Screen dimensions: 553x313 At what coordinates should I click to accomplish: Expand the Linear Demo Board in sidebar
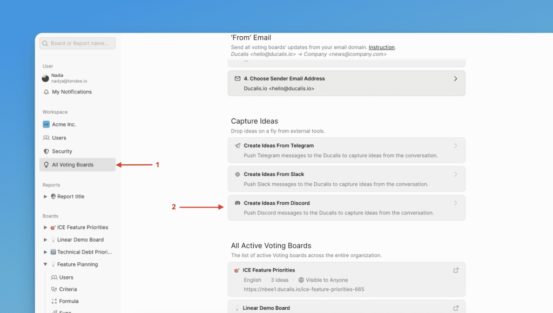point(45,240)
